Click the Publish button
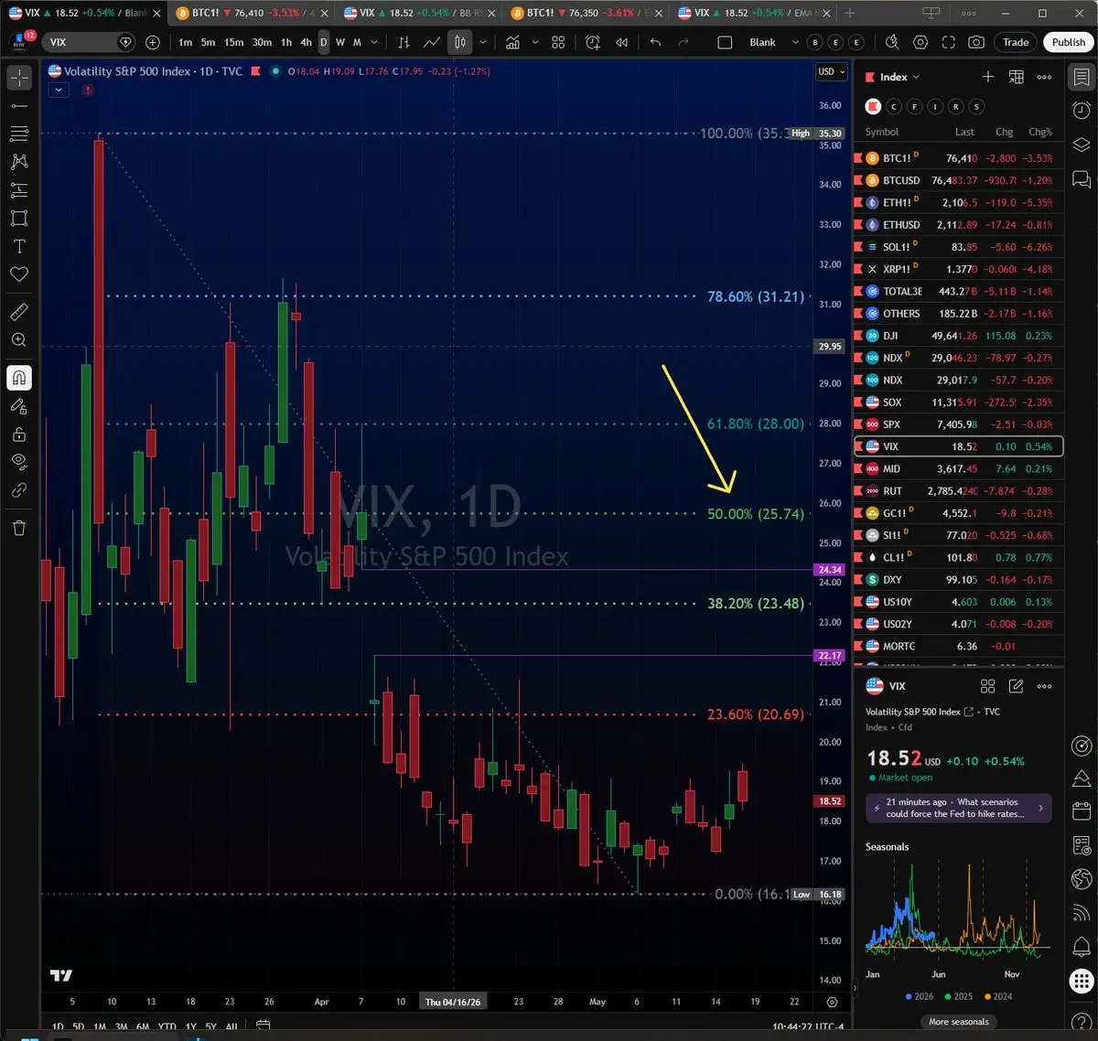This screenshot has width=1098, height=1041. pyautogui.click(x=1068, y=42)
